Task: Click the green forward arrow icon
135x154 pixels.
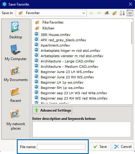Action: click(99, 13)
